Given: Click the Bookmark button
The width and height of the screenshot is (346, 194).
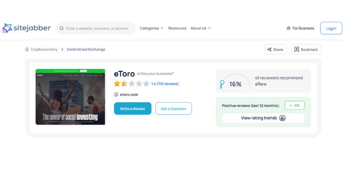Looking at the screenshot, I should point(306,50).
